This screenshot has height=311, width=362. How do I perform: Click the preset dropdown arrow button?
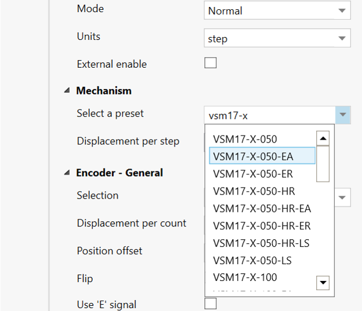tap(343, 115)
